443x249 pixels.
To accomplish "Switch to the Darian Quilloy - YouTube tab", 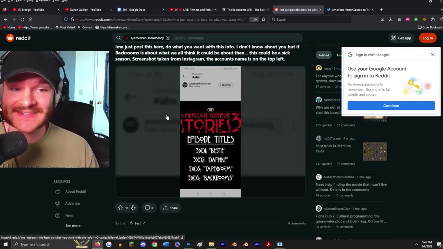I will (x=88, y=10).
